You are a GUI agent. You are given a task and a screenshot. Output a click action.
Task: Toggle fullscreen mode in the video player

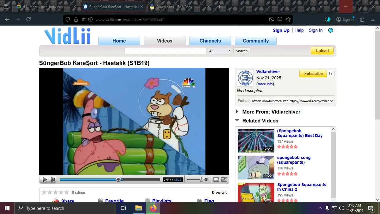click(x=224, y=179)
